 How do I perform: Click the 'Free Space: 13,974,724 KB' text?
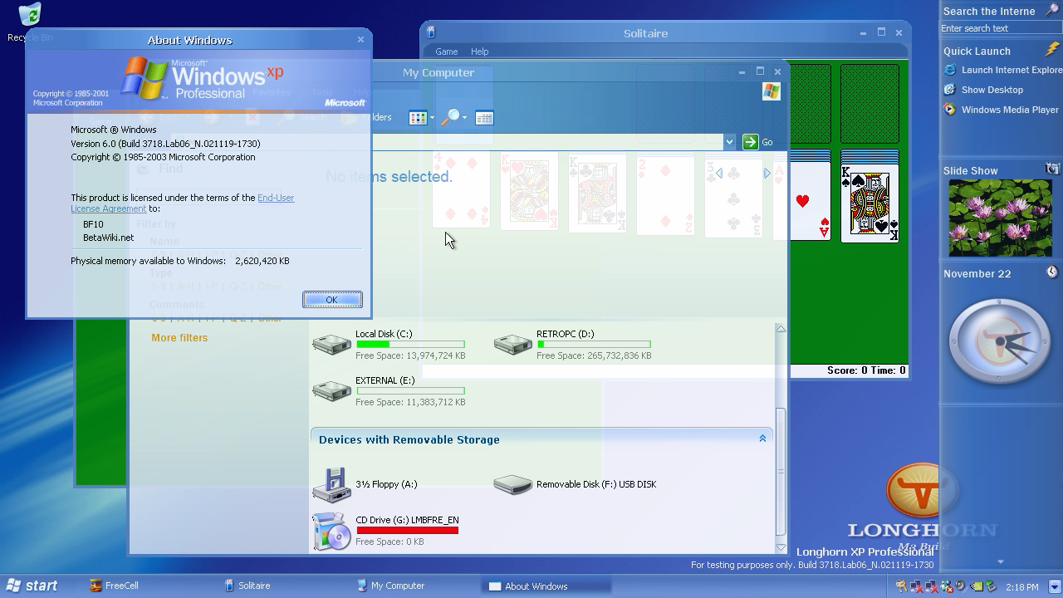tap(410, 355)
